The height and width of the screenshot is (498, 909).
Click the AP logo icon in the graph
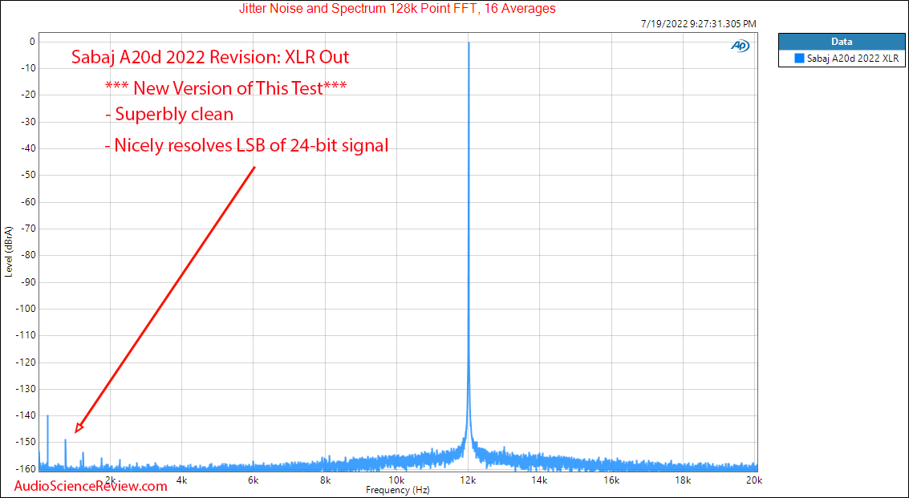(741, 45)
